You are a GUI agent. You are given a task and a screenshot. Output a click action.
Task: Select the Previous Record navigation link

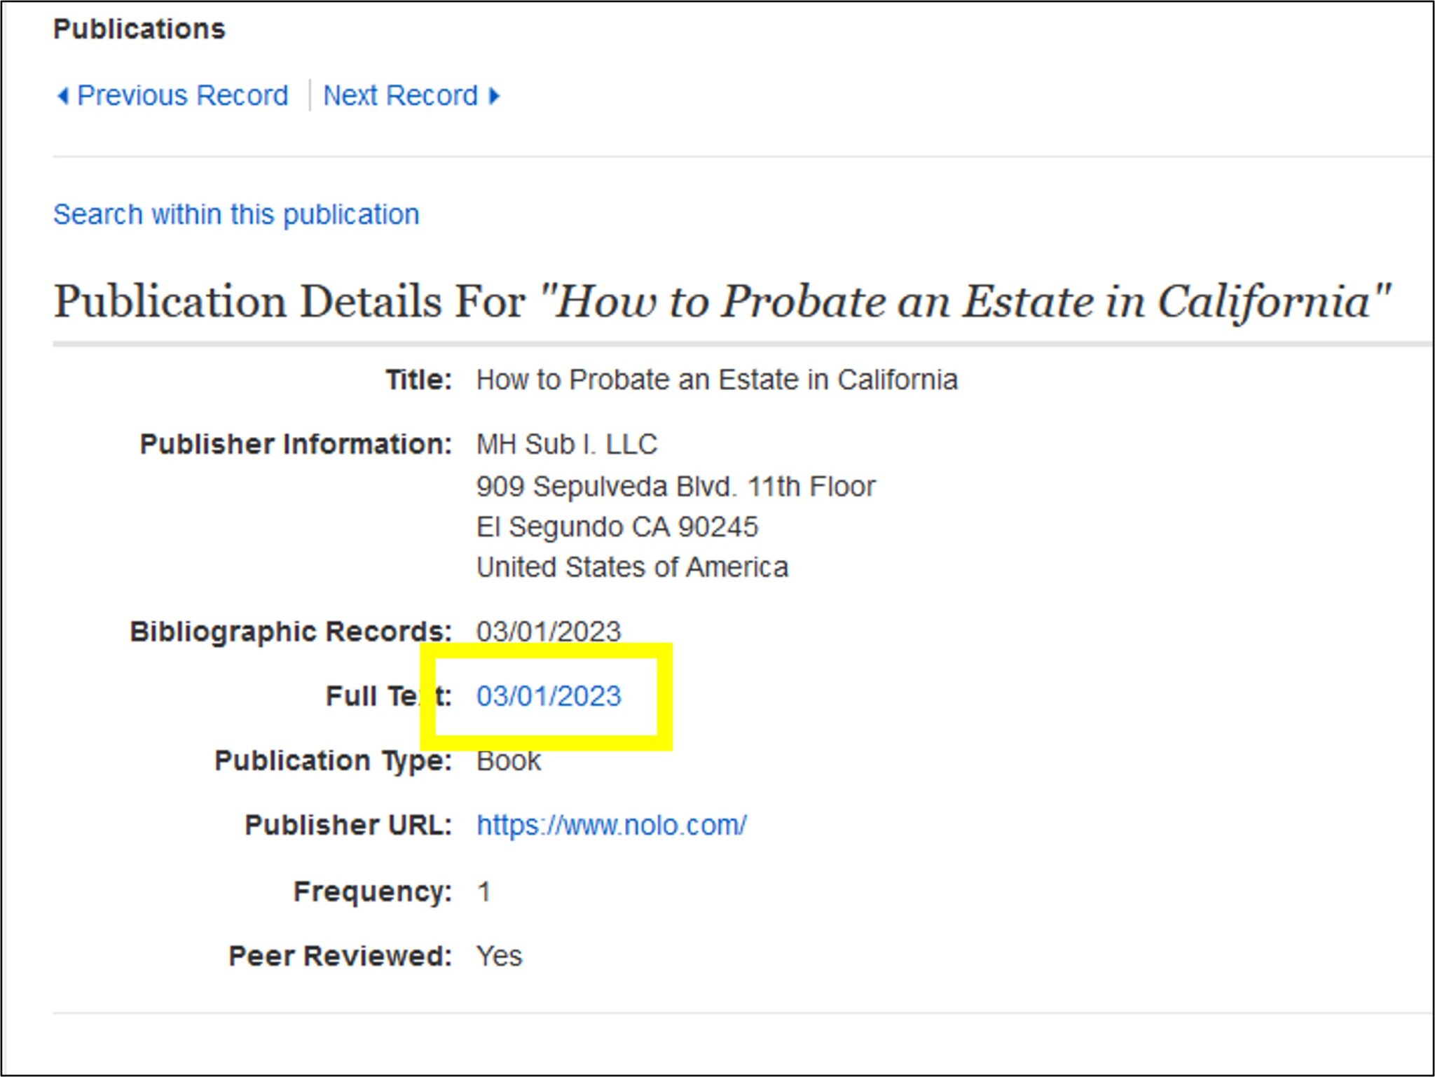184,95
